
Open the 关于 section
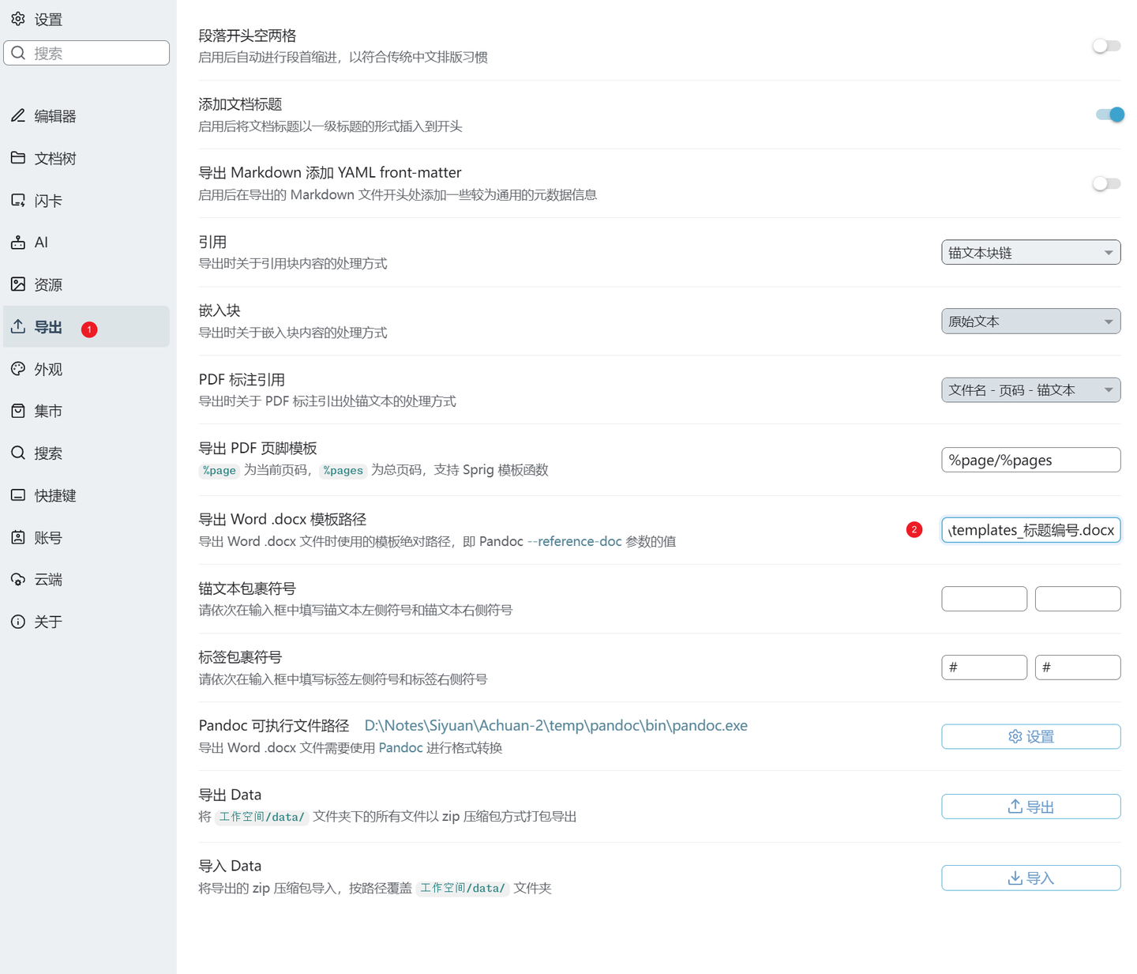[x=47, y=622]
